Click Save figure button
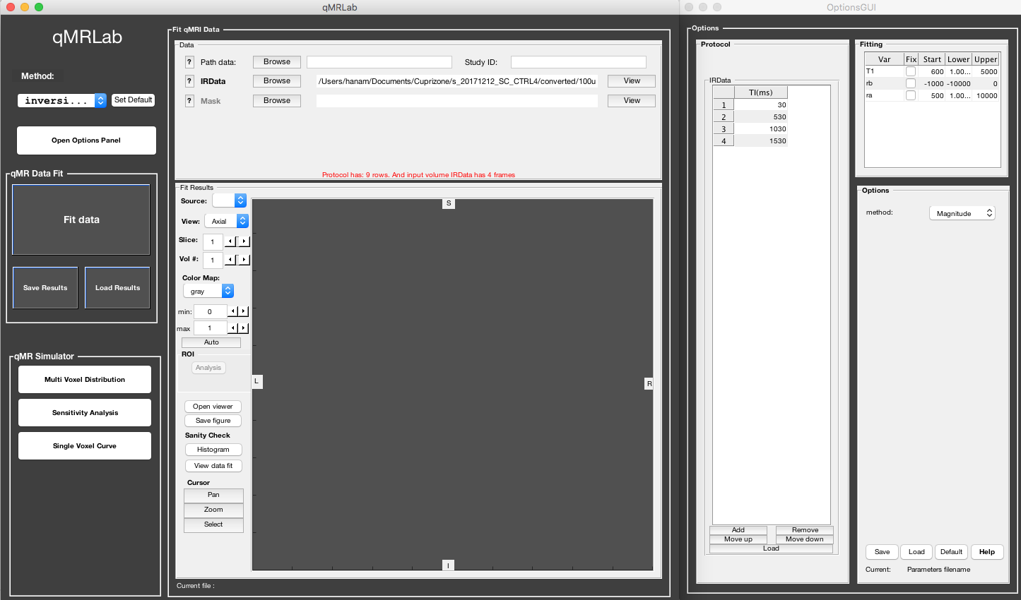Screen dimensions: 1021x600 click(x=213, y=421)
